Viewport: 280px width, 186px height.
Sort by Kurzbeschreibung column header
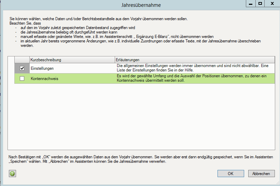[72, 60]
